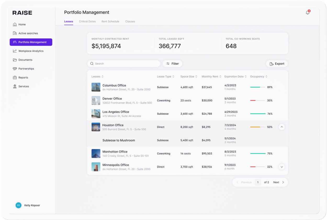Click the Filter button

[172, 64]
